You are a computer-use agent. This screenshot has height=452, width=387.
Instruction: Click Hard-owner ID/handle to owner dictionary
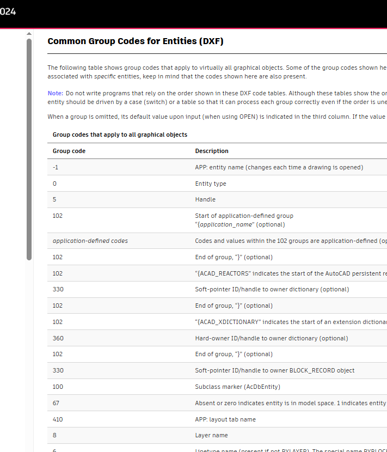(x=272, y=338)
